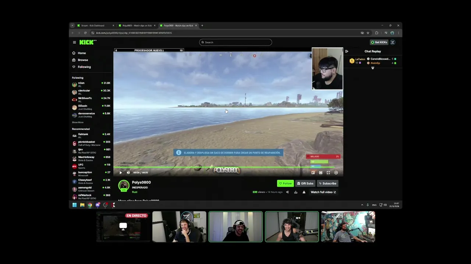Viewport: 471px width, 264px height.
Task: Collapse the Chat Replay panel icon
Action: point(347,51)
